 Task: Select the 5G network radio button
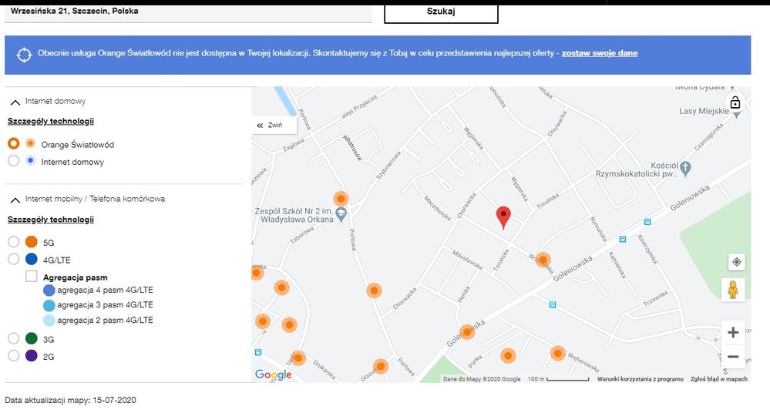[13, 242]
